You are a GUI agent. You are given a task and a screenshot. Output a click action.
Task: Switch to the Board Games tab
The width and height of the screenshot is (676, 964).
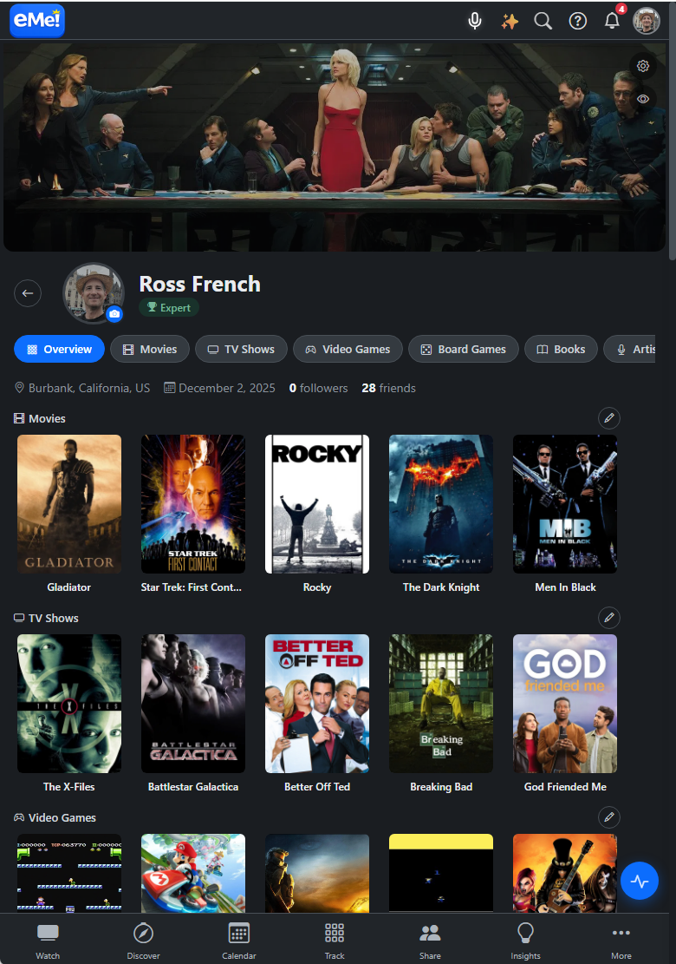(x=463, y=349)
